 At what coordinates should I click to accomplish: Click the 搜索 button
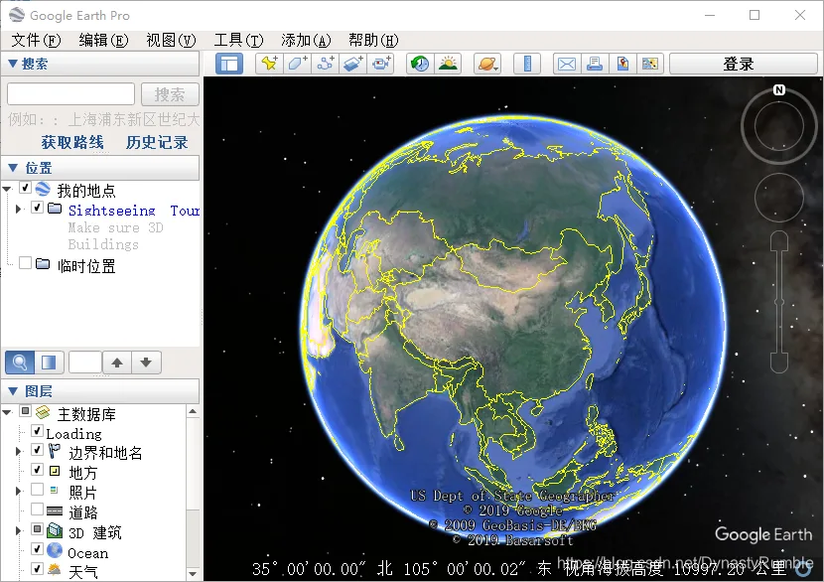[x=170, y=94]
